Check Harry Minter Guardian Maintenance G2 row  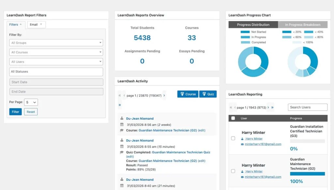tap(233, 171)
